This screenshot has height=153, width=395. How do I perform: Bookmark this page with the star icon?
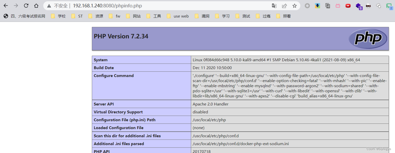click(x=294, y=6)
